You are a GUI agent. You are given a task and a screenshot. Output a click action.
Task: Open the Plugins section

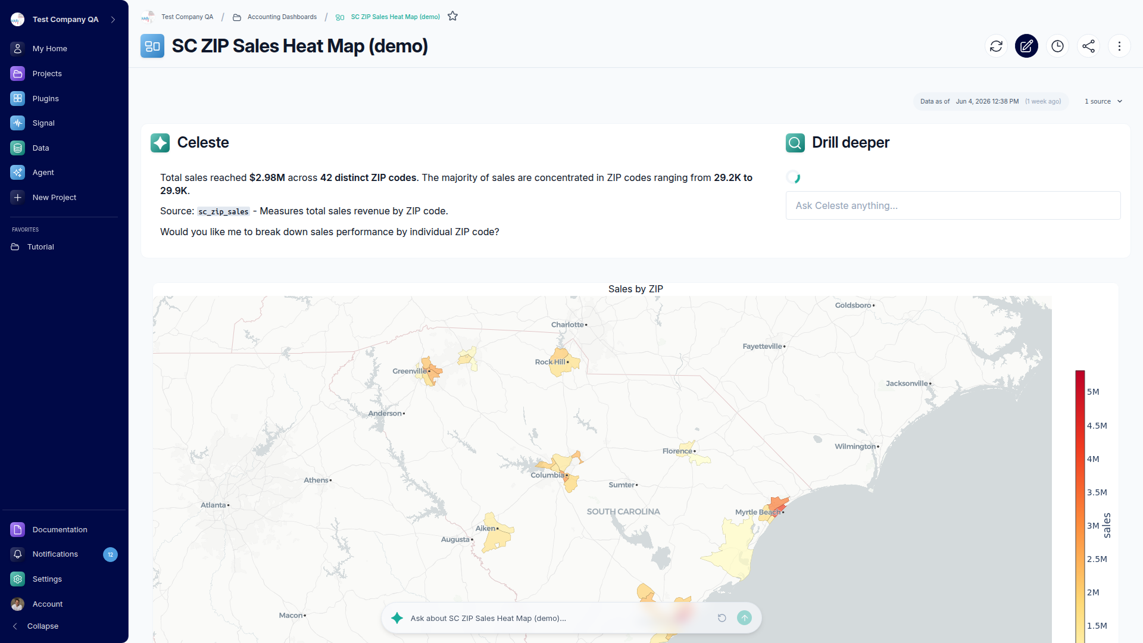click(64, 98)
